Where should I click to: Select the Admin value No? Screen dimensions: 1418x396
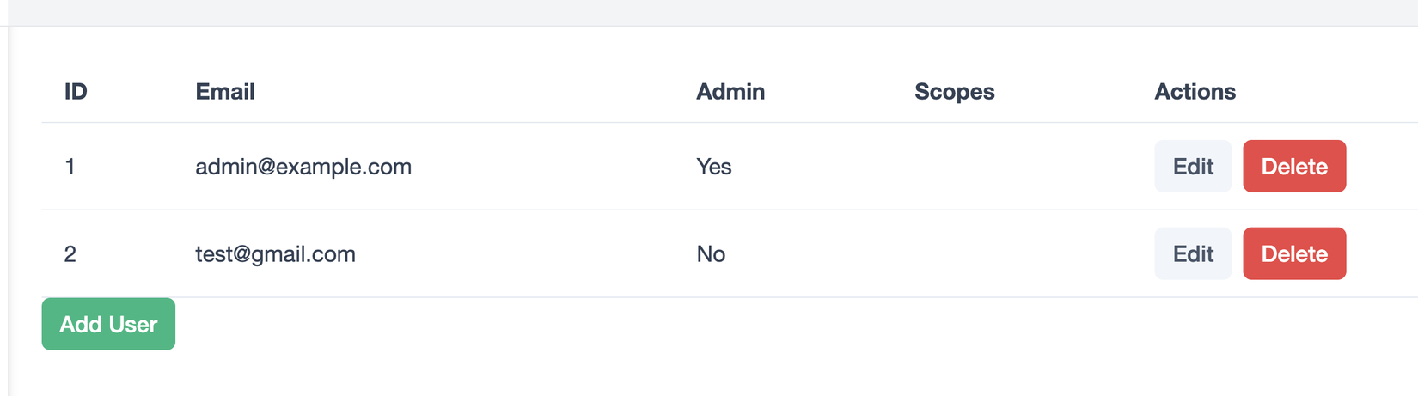coord(711,254)
